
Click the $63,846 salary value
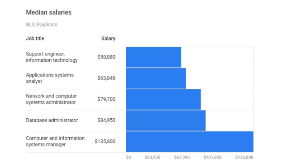coord(106,78)
